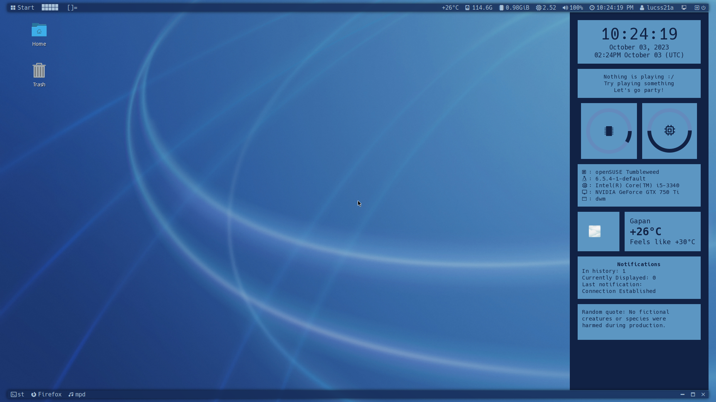The image size is (716, 402).
Task: Click the Notifications heading
Action: pyautogui.click(x=639, y=264)
